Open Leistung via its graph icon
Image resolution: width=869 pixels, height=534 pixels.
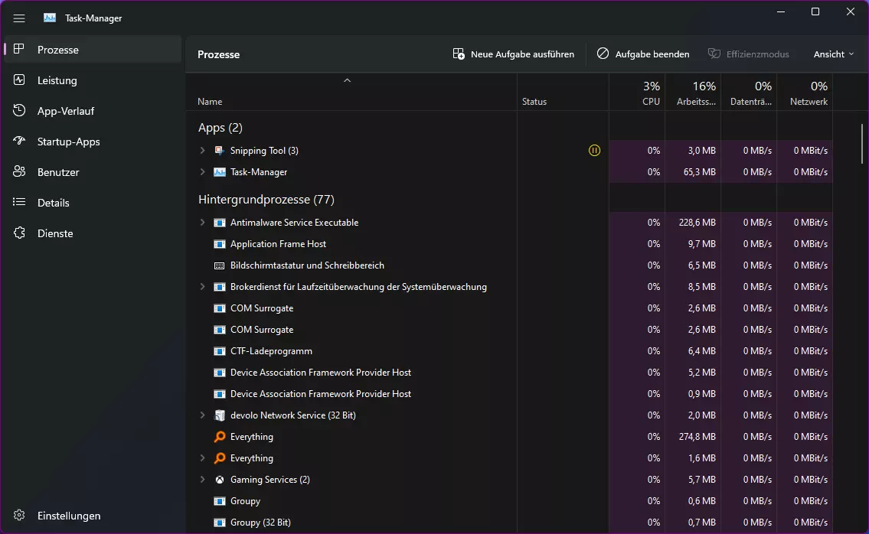(x=19, y=80)
